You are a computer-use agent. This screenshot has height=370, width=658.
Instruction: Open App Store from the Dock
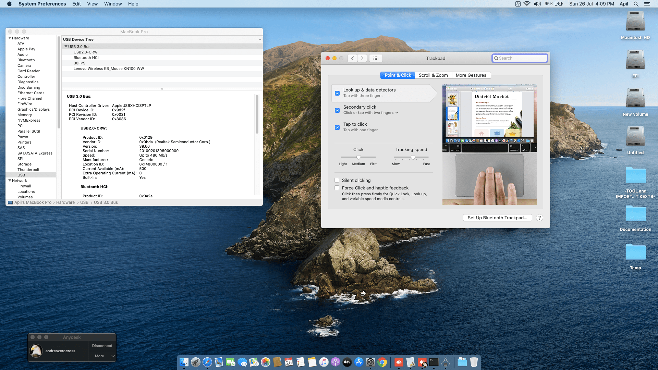point(359,362)
